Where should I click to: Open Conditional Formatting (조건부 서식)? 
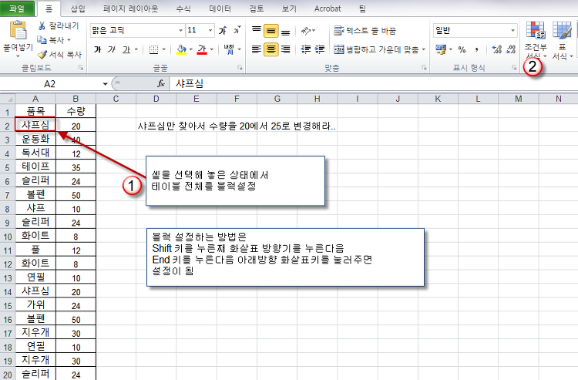click(536, 40)
